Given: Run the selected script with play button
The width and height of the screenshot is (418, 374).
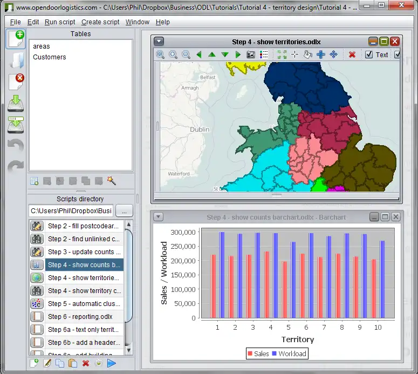Looking at the screenshot, I should pyautogui.click(x=112, y=363).
